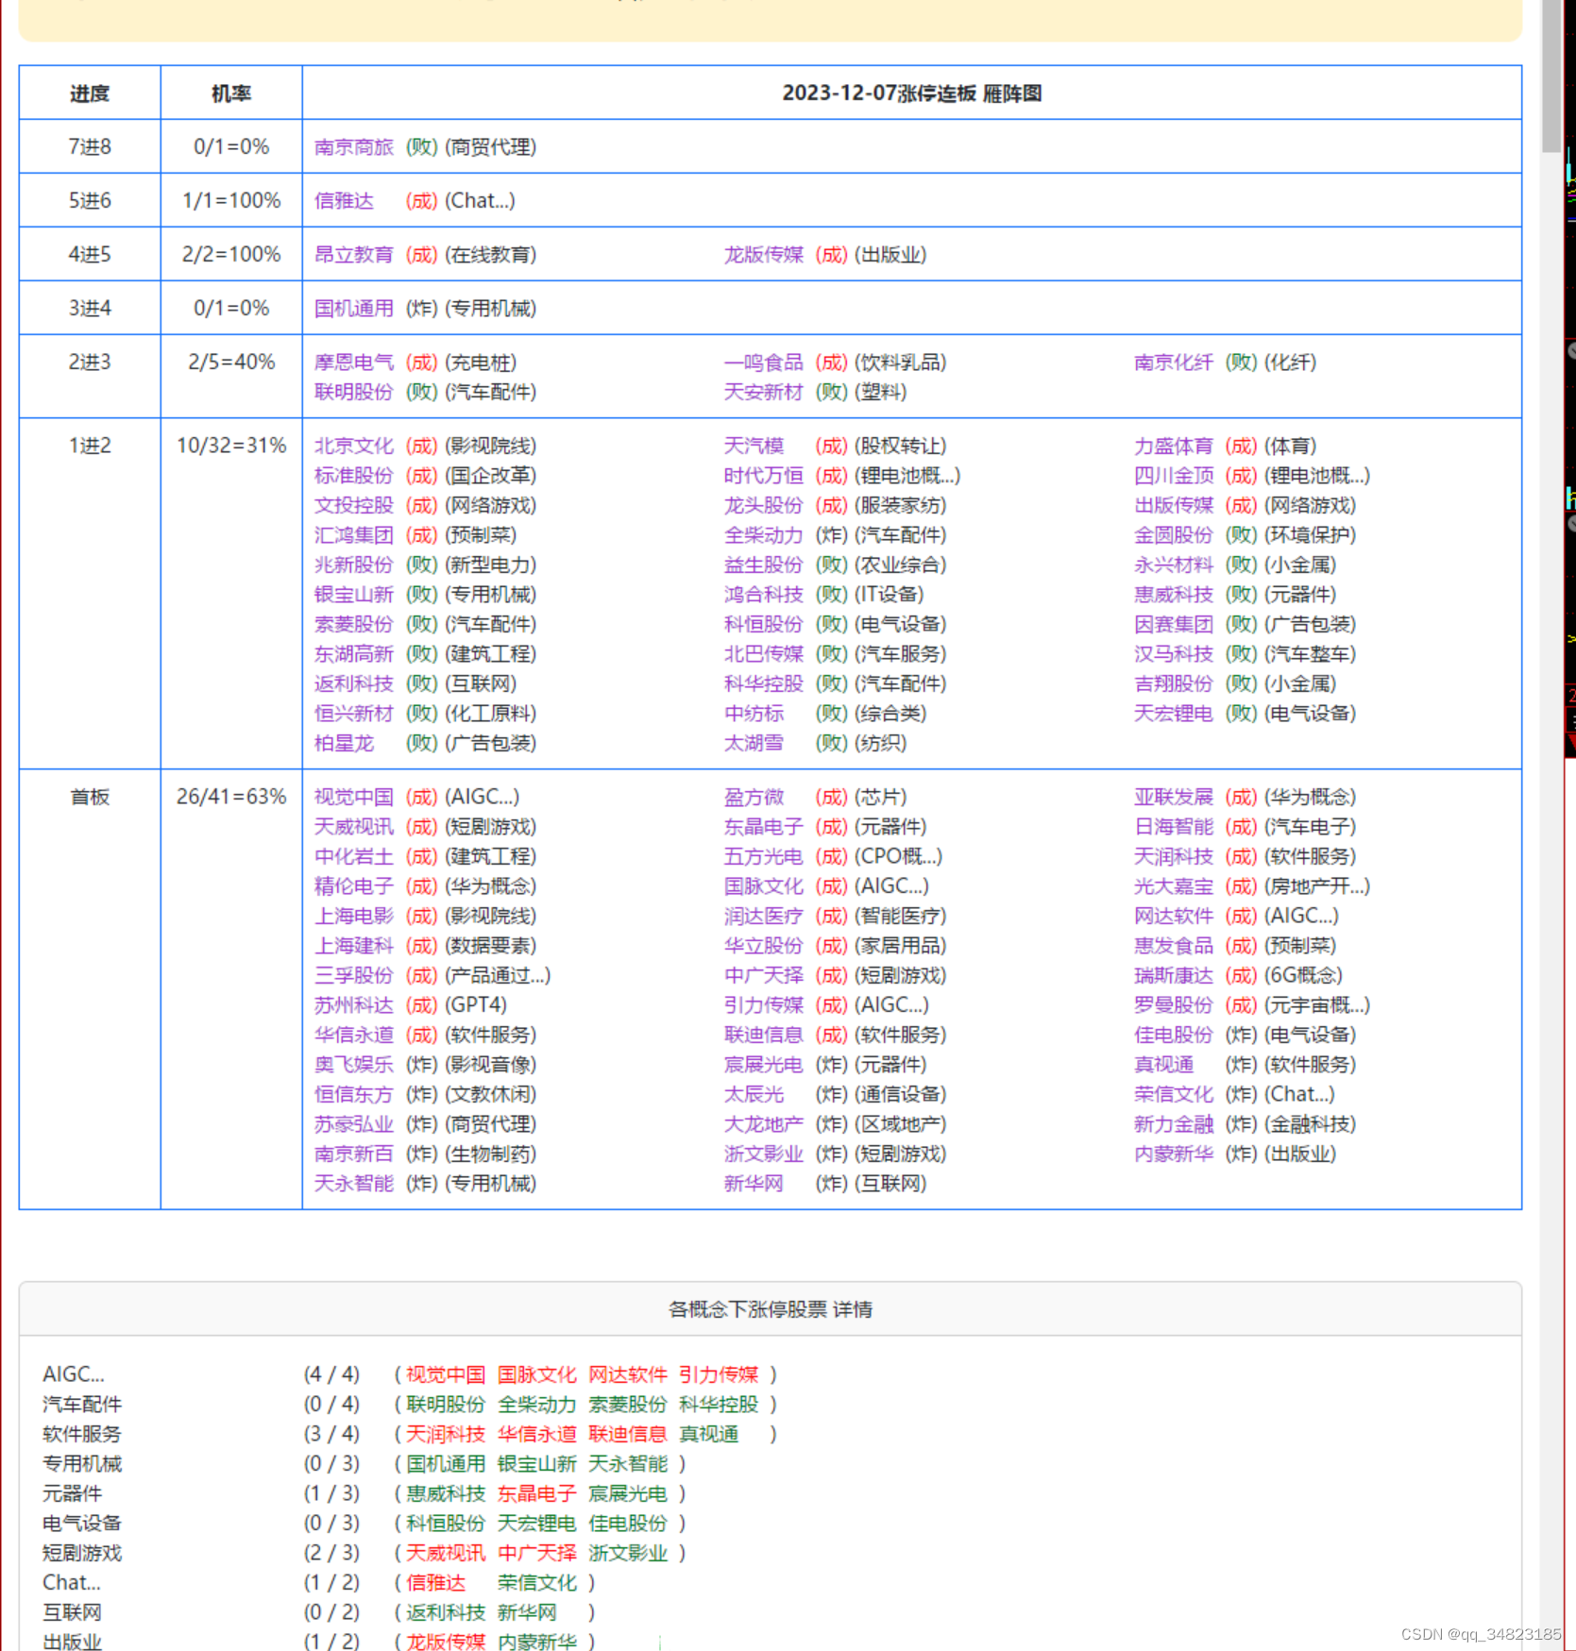Click 视觉中国 in the AIGC concept row

[445, 1375]
